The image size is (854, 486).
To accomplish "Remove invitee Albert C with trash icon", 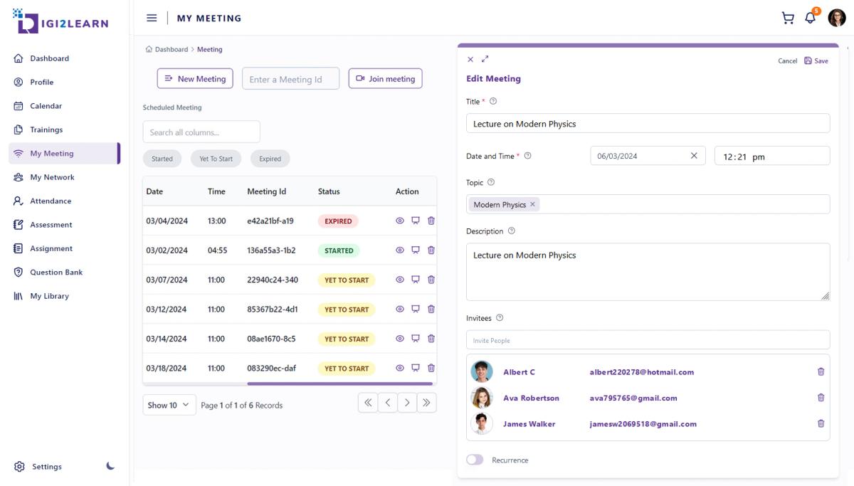I will tap(821, 371).
